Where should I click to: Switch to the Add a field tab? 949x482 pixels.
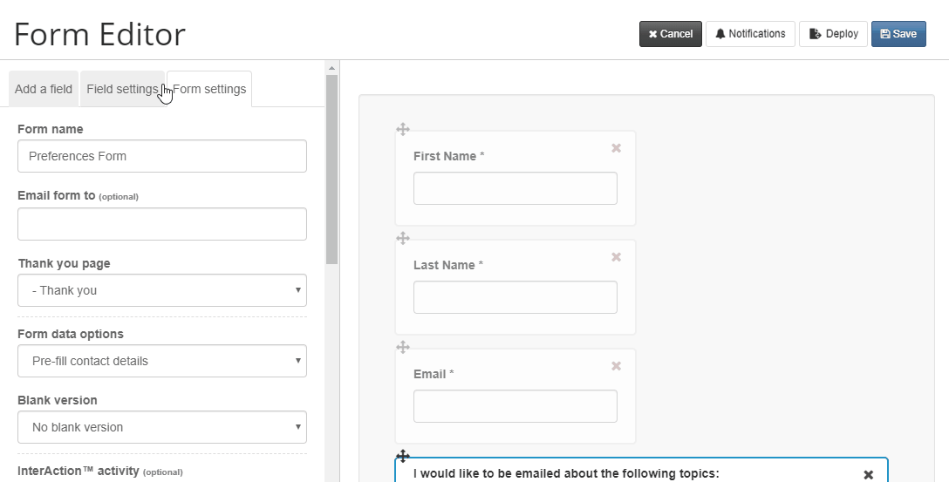(44, 89)
